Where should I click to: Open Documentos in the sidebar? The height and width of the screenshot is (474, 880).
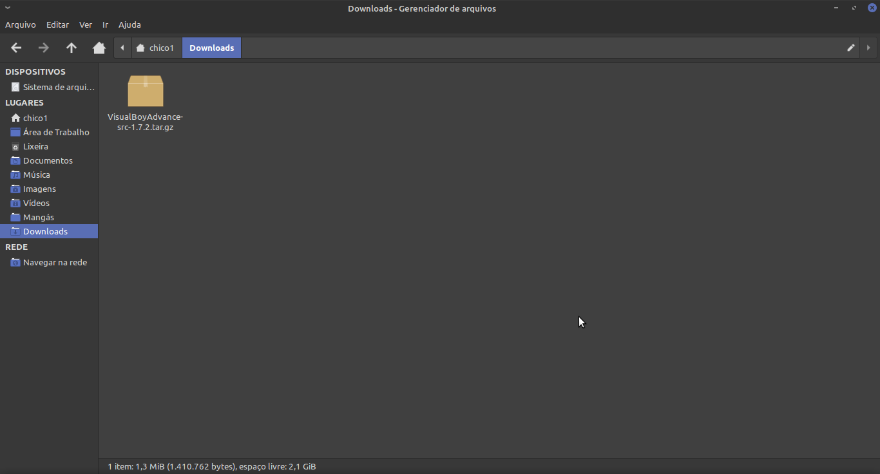click(49, 160)
